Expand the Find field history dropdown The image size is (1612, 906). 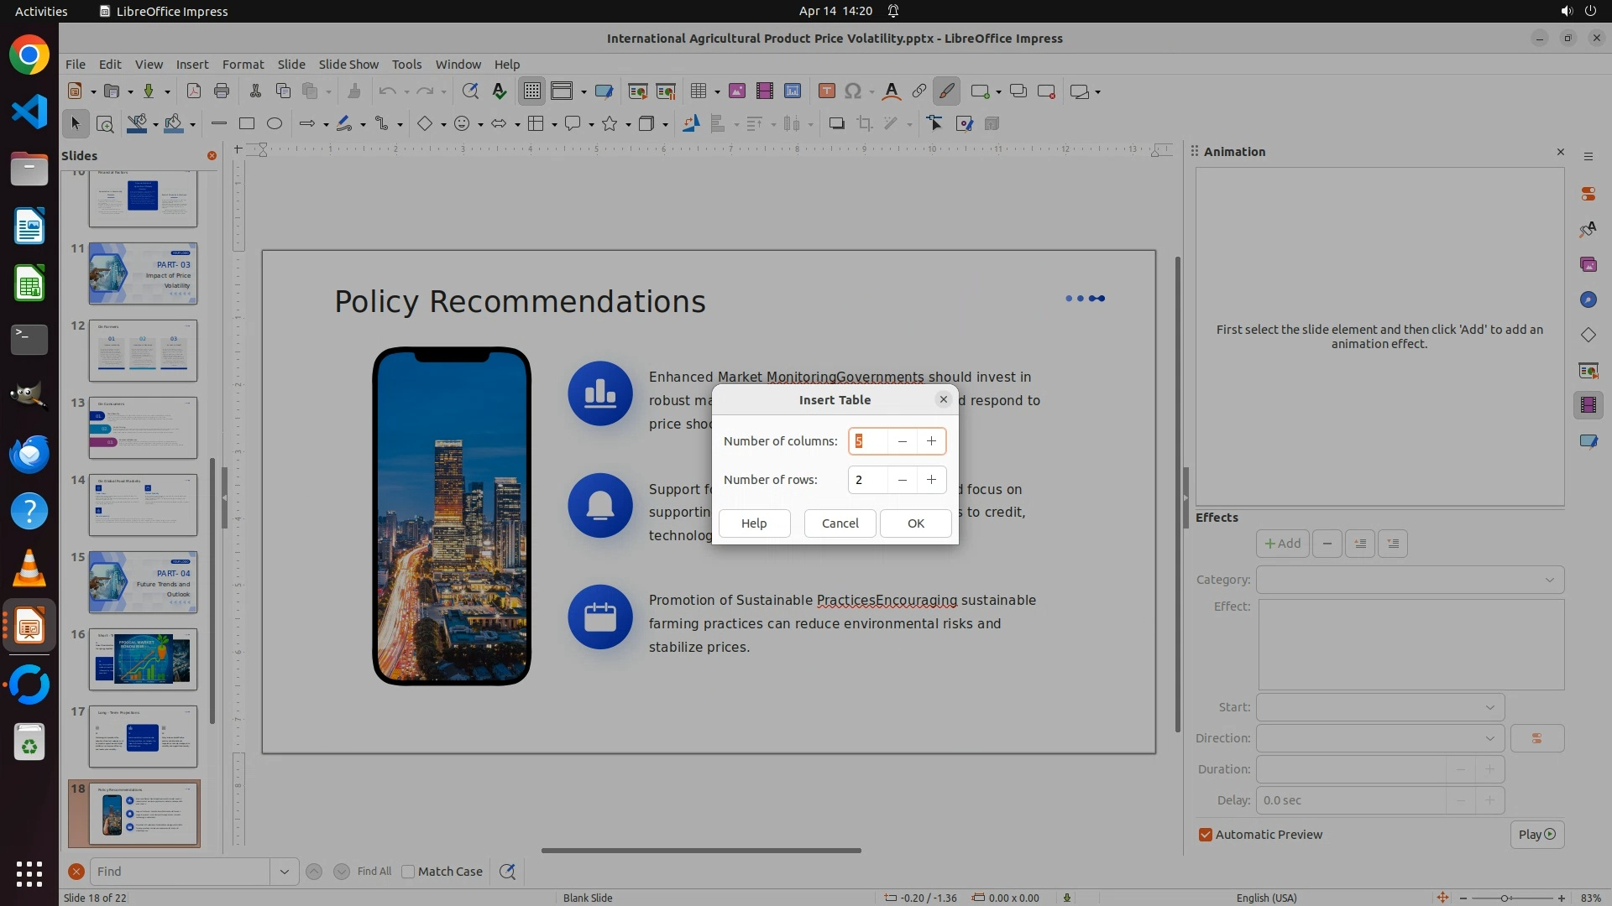tap(284, 872)
